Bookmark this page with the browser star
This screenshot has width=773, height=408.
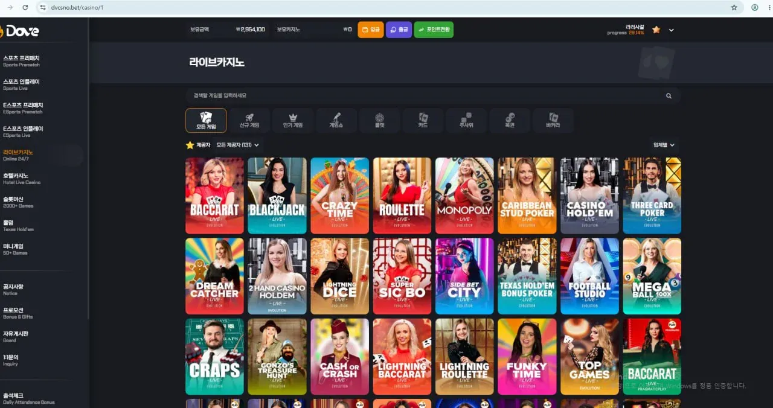tap(734, 7)
